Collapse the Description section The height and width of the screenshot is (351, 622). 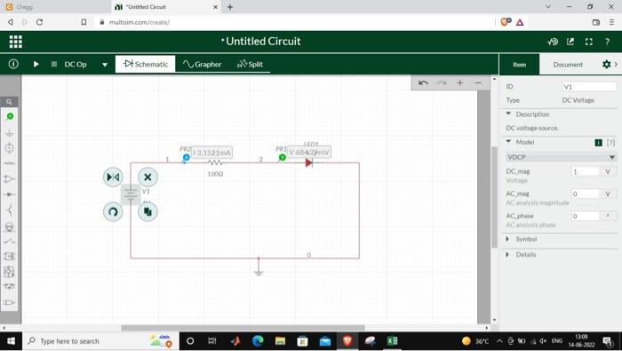tap(508, 114)
